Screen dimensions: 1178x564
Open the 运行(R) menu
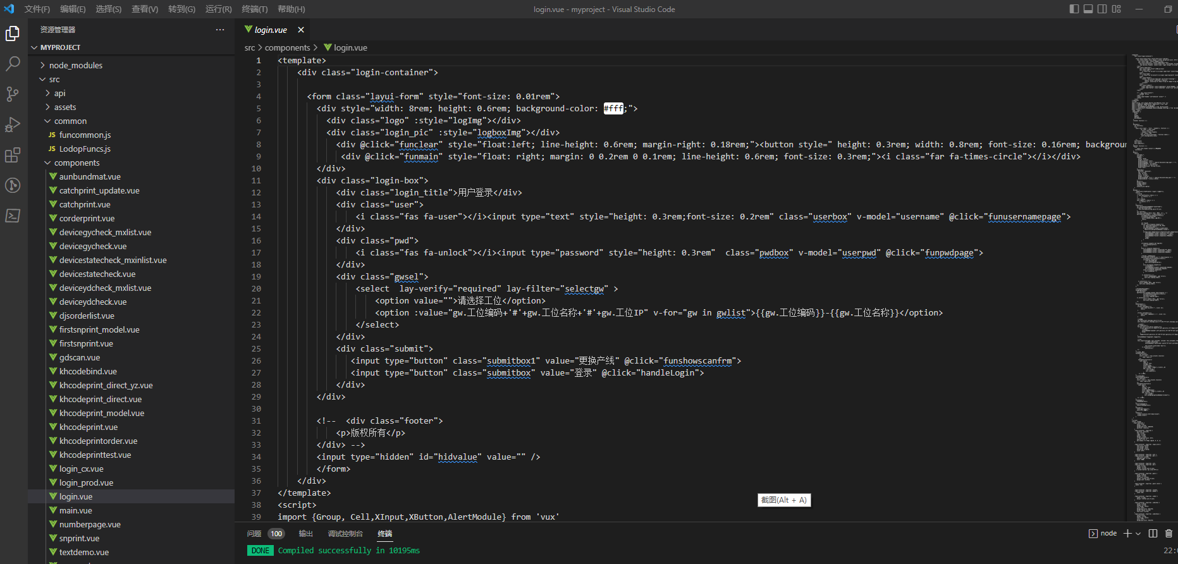pos(218,9)
